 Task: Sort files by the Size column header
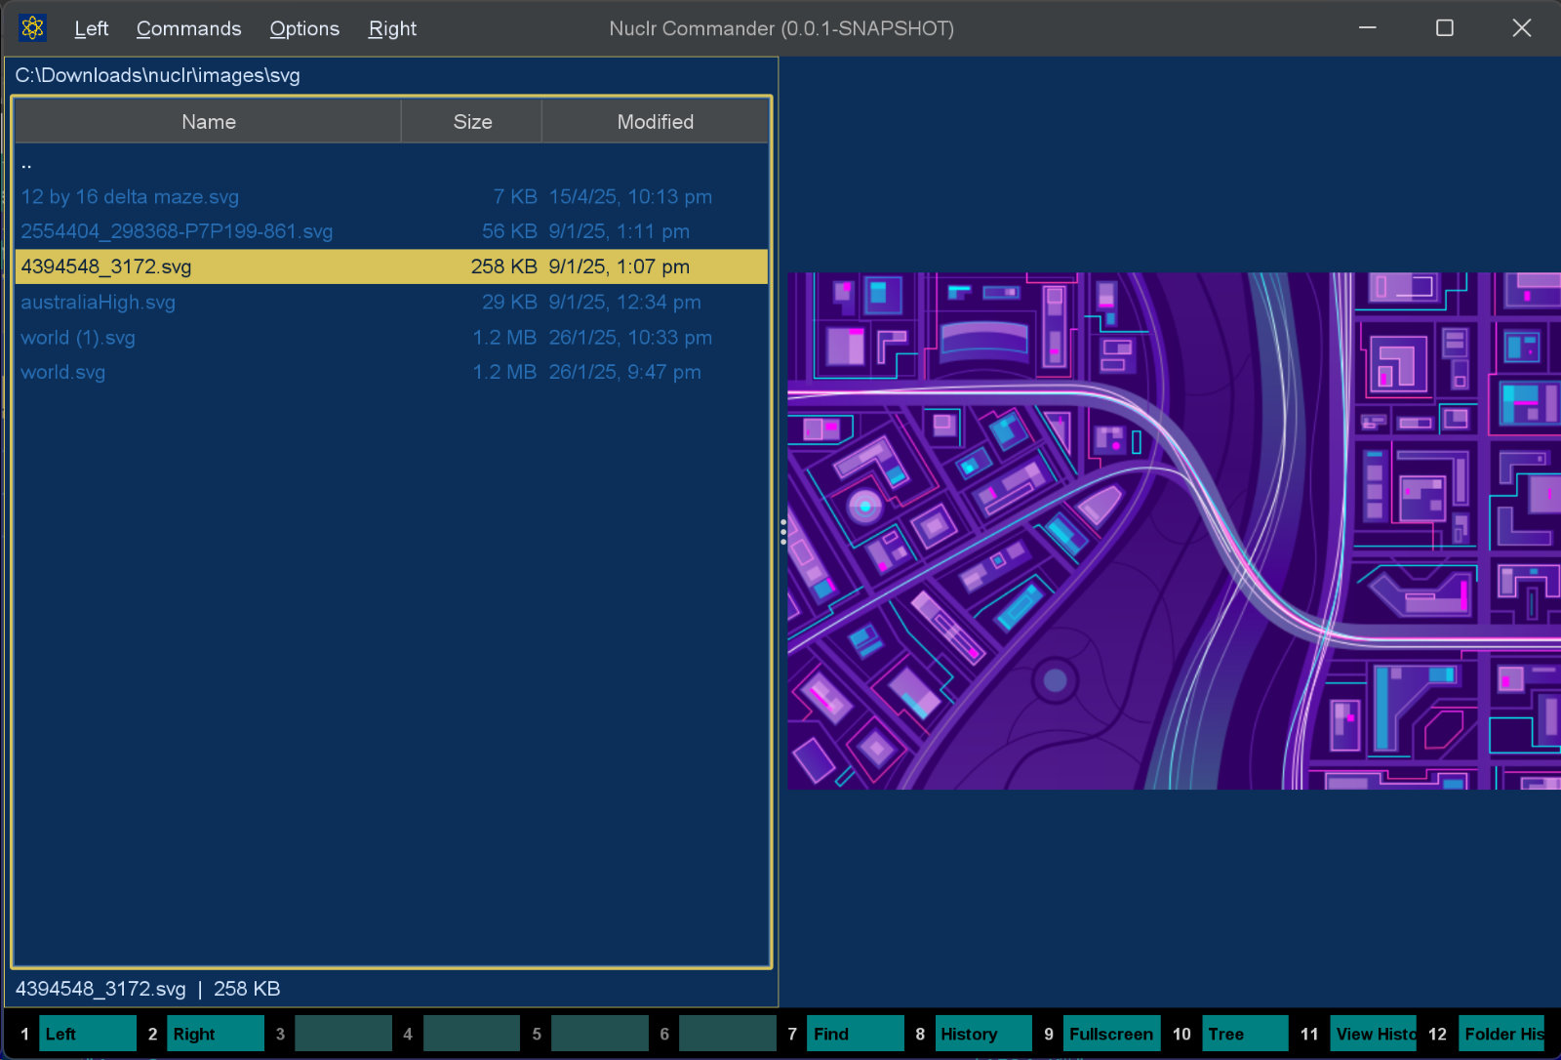click(x=472, y=122)
